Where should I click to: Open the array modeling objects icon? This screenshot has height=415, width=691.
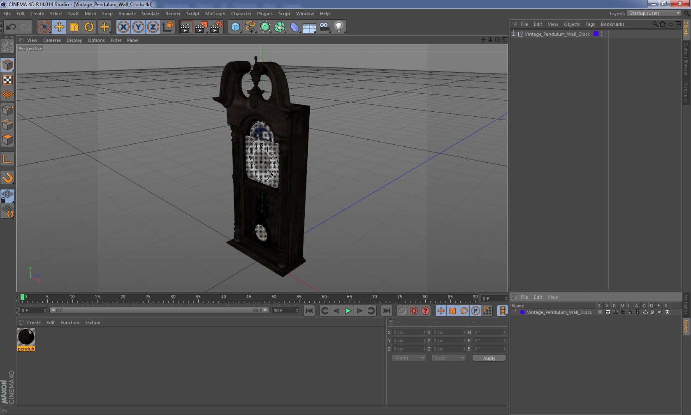pyautogui.click(x=280, y=27)
